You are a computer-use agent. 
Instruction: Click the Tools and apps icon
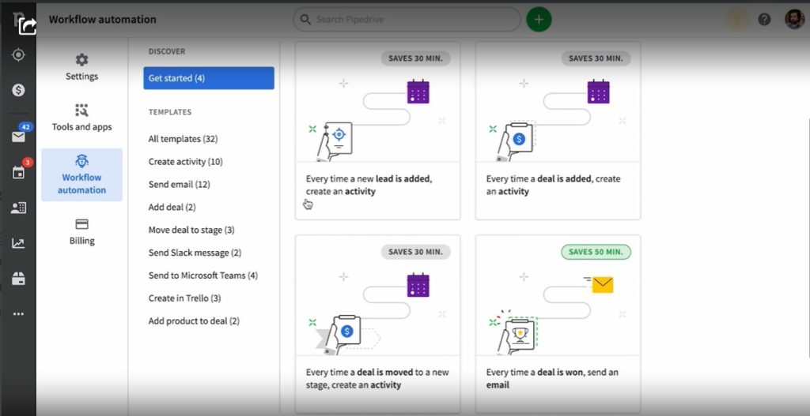81,110
